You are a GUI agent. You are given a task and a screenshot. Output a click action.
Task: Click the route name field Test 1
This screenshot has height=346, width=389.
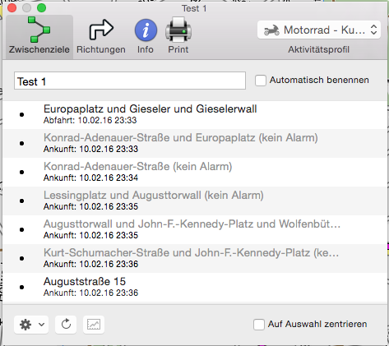130,81
